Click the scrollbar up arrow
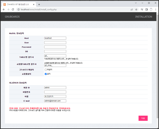 tap(158, 13)
